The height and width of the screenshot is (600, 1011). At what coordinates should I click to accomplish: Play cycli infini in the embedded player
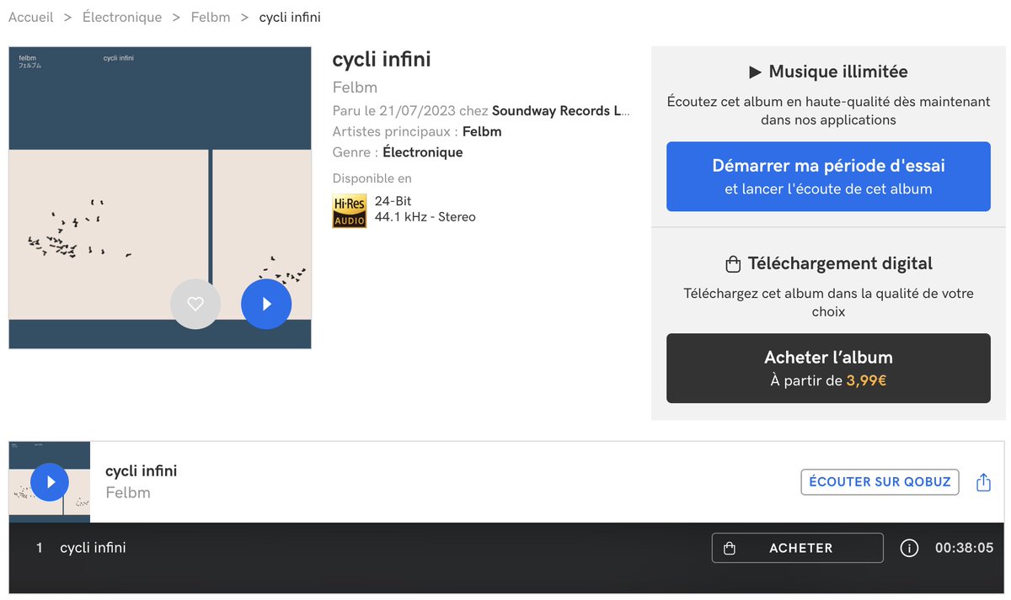50,482
